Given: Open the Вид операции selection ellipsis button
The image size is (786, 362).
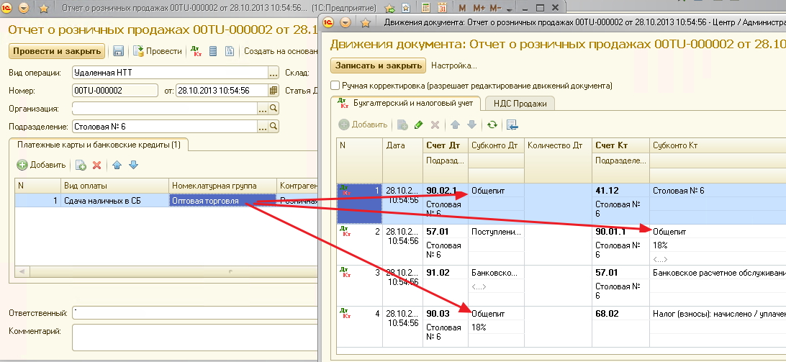Looking at the screenshot, I should click(273, 73).
